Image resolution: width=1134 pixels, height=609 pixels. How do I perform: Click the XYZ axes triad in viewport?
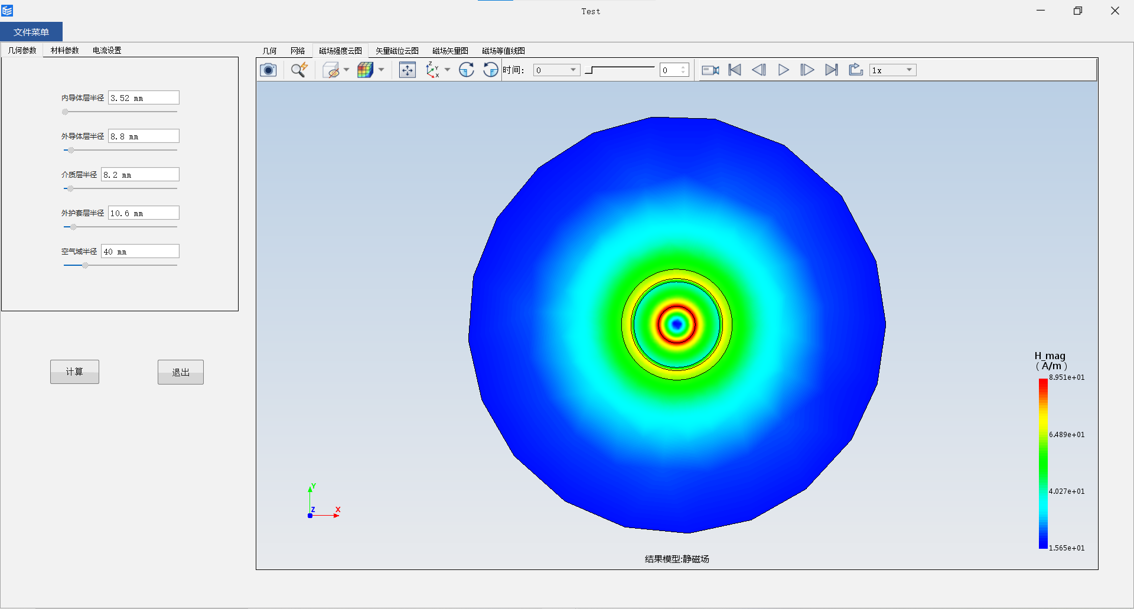(323, 502)
